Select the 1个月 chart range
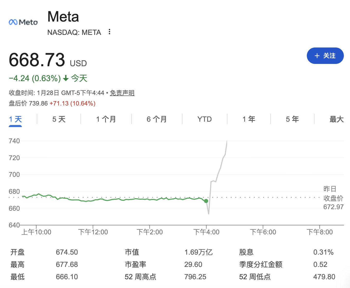The image size is (350, 288). click(x=106, y=119)
